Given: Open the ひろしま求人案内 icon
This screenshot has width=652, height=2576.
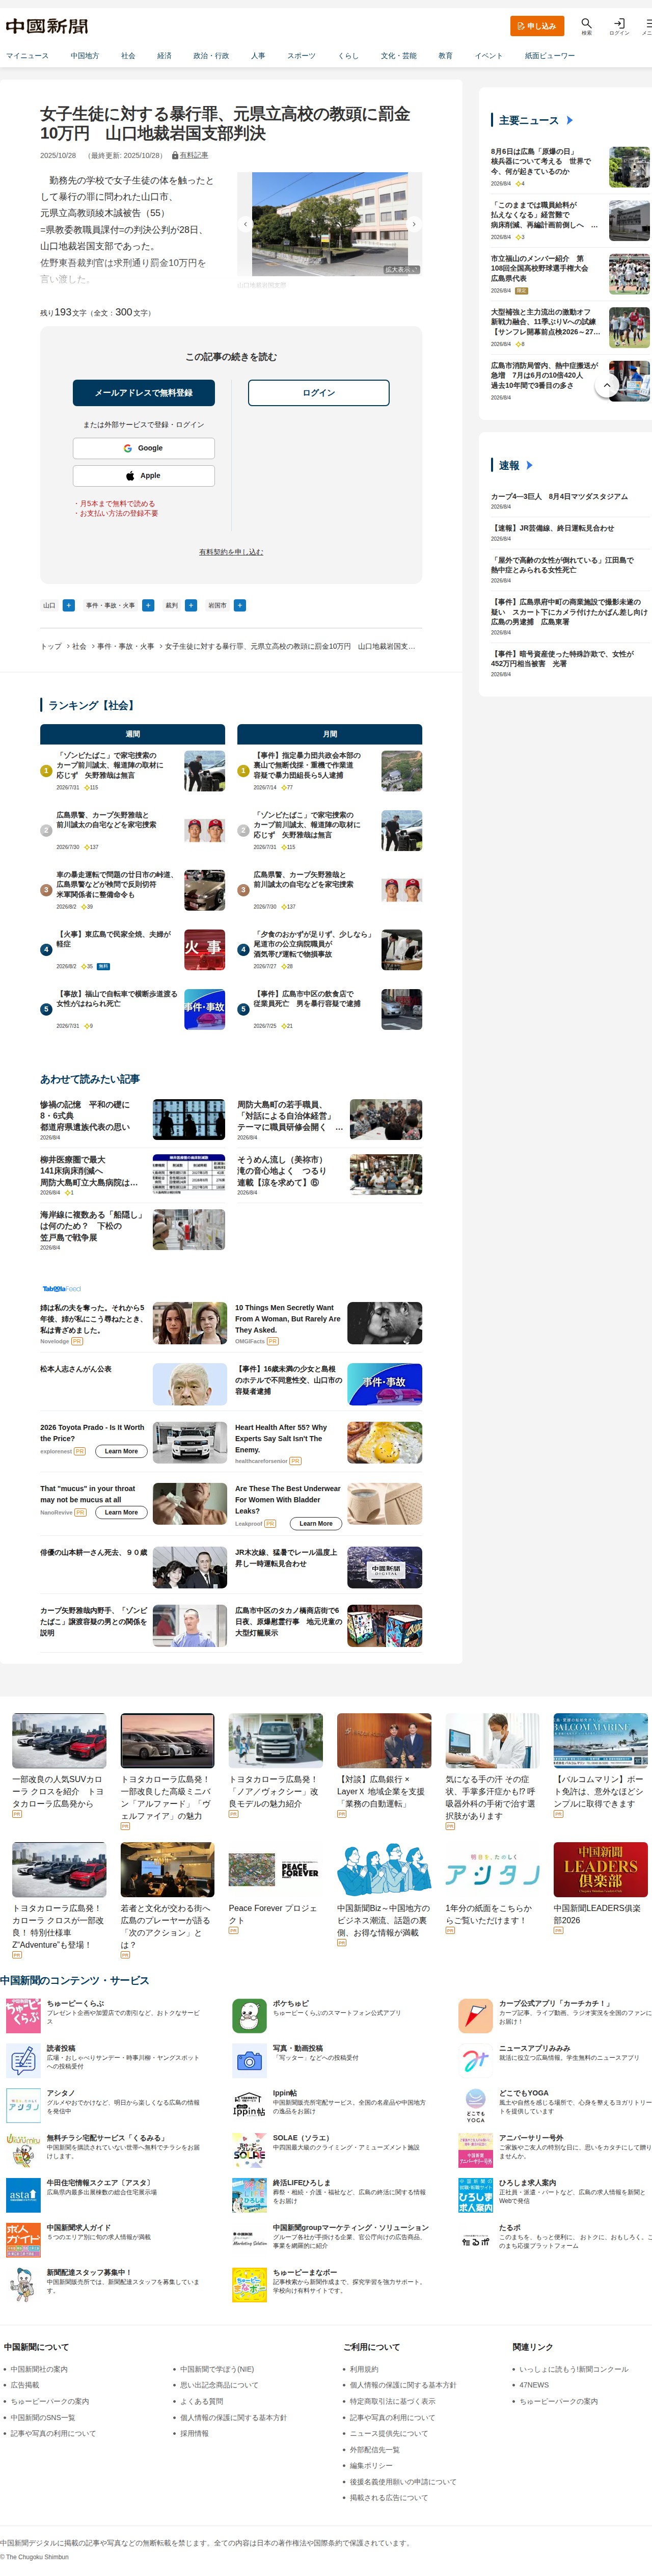Looking at the screenshot, I should pyautogui.click(x=475, y=2196).
